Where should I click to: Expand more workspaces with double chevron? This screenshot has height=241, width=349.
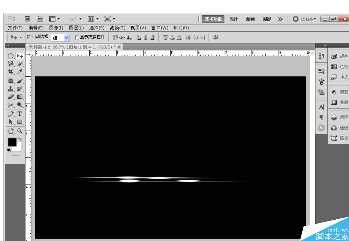(280, 19)
